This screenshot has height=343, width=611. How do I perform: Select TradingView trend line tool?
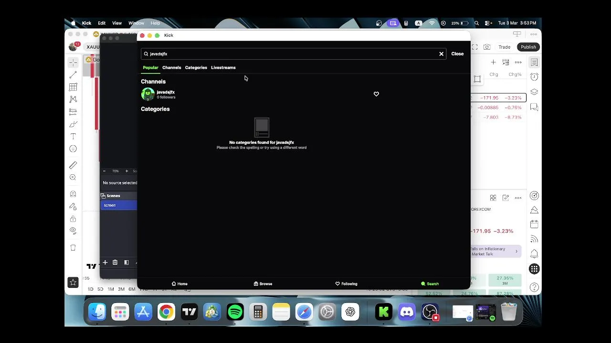tap(73, 75)
